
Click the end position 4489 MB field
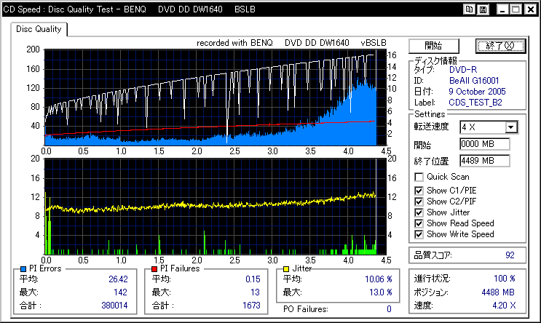[x=485, y=161]
